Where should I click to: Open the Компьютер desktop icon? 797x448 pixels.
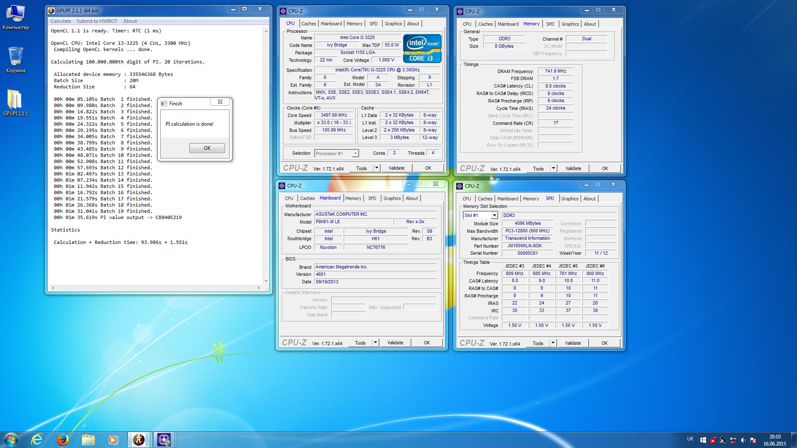click(x=15, y=17)
